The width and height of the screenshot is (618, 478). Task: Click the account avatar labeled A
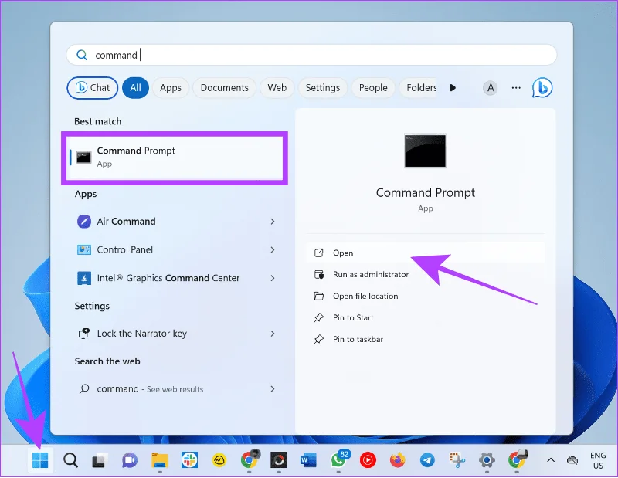point(491,87)
